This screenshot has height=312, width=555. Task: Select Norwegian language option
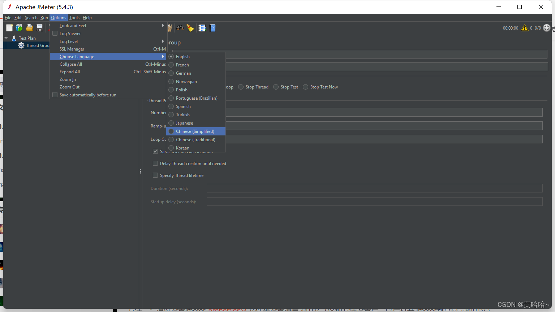click(x=196, y=81)
